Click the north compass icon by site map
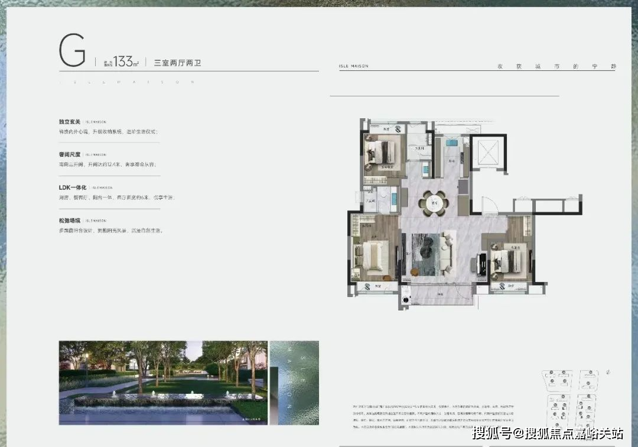638x447 pixels. coord(608,372)
